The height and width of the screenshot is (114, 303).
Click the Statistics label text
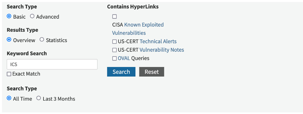(x=56, y=40)
